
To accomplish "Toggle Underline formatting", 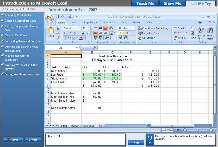I will [x=75, y=33].
